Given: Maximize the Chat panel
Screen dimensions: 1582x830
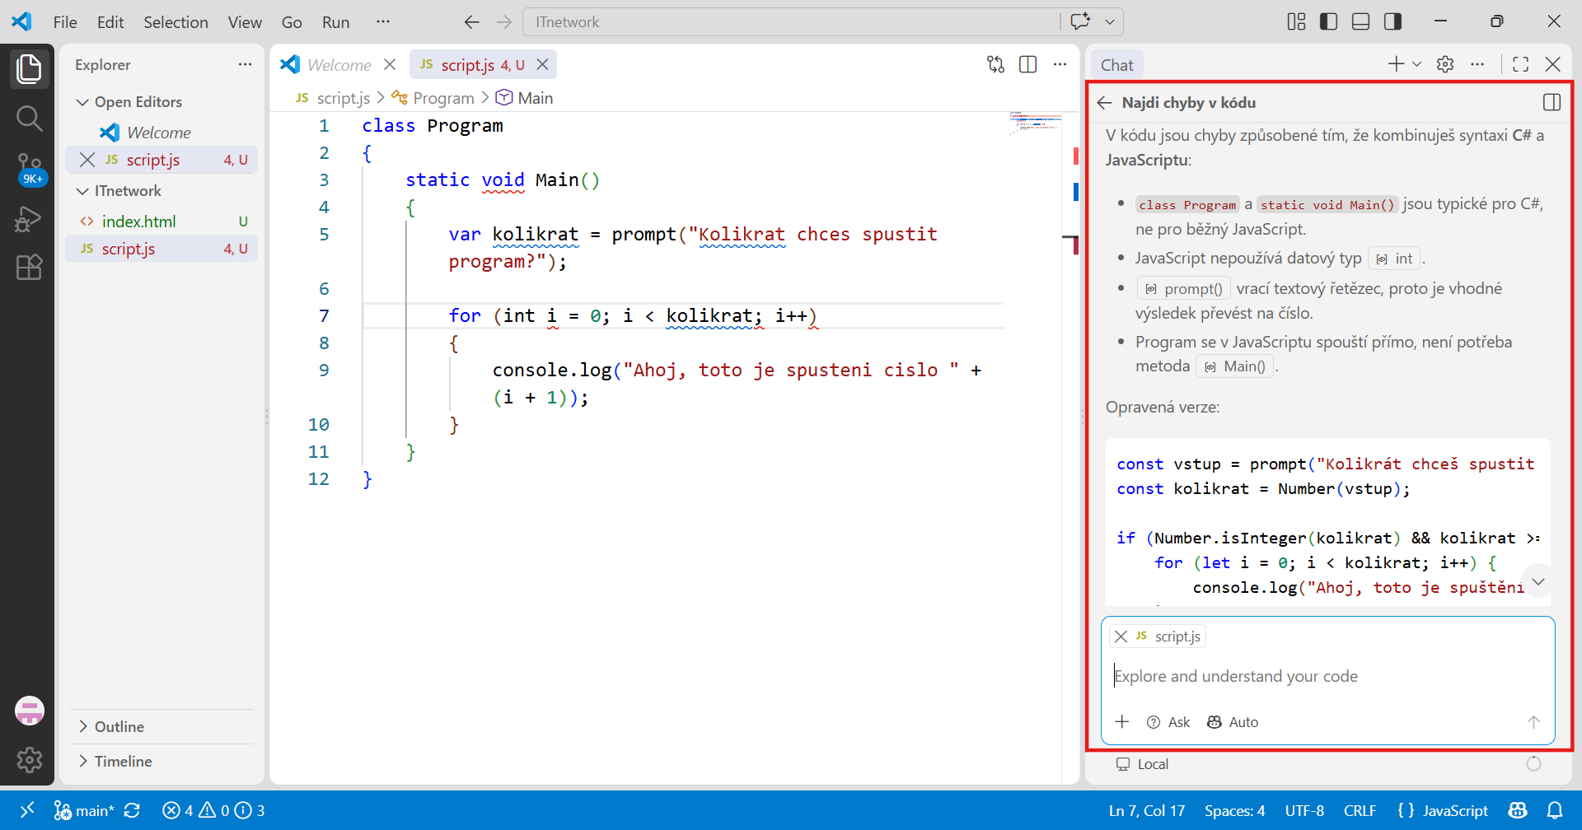Looking at the screenshot, I should coord(1521,64).
